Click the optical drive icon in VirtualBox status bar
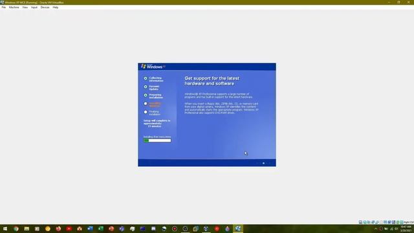This screenshot has height=233, width=414. (x=365, y=222)
